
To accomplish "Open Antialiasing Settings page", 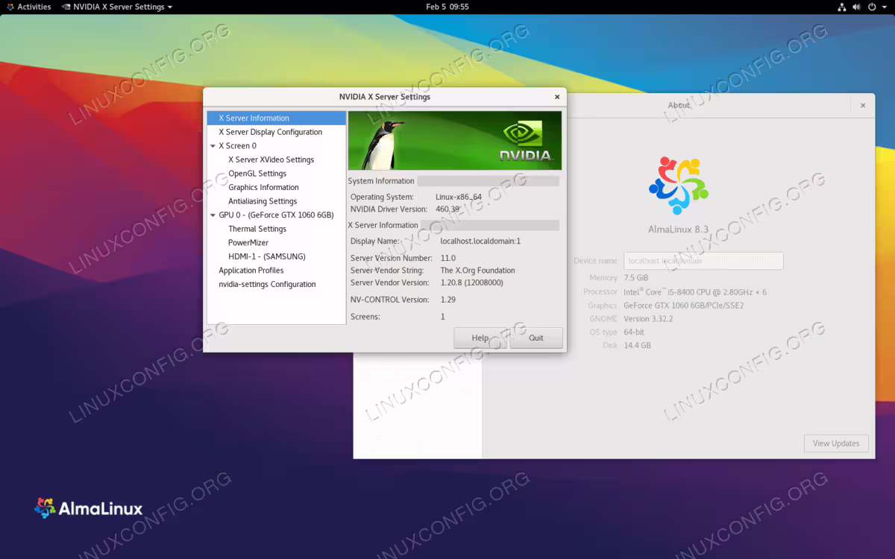I will click(x=263, y=201).
